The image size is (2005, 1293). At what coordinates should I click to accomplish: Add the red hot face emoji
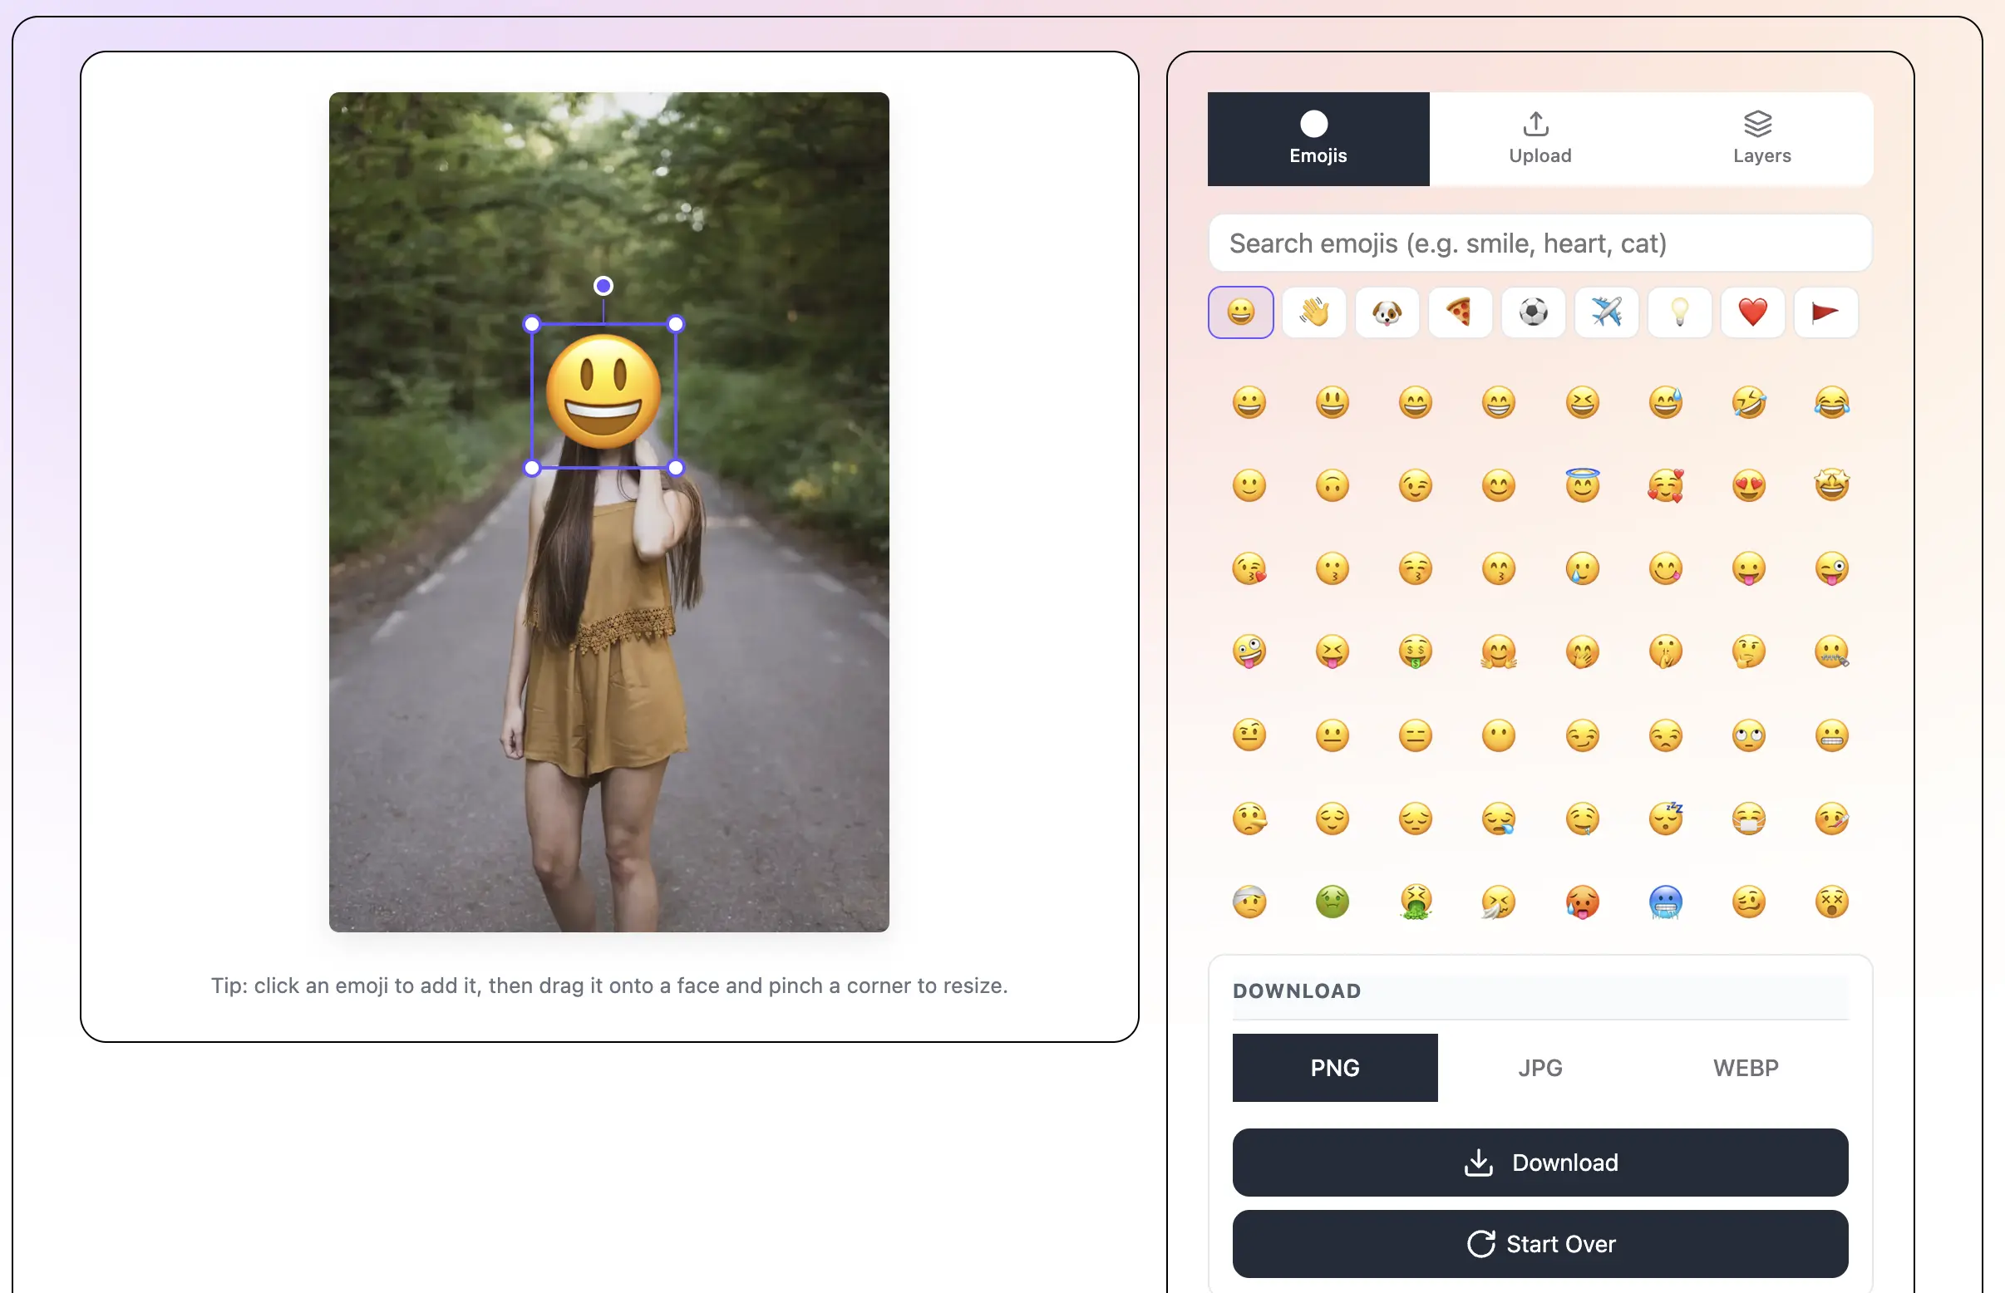[x=1582, y=902]
